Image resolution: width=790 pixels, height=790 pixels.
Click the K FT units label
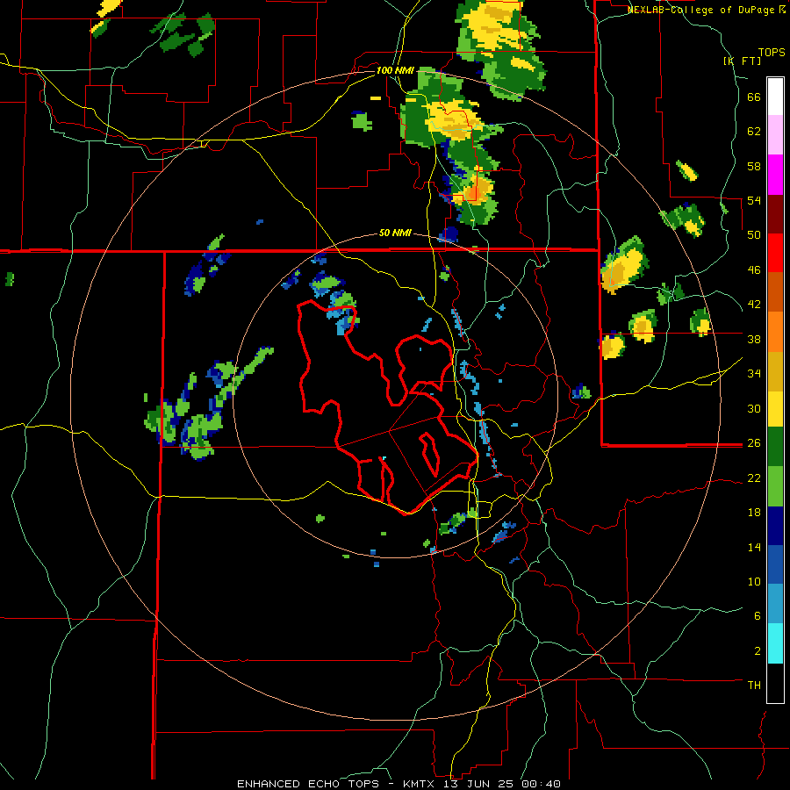(742, 61)
